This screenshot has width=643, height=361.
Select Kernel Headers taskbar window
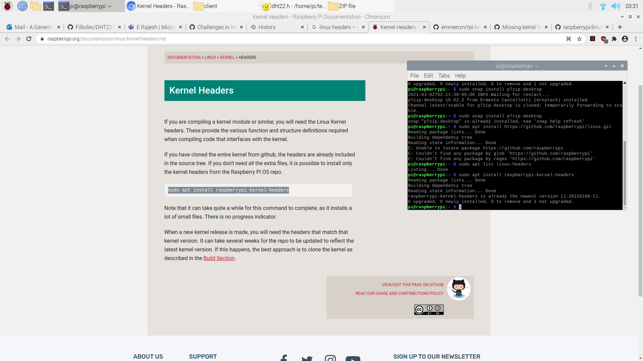pyautogui.click(x=159, y=6)
